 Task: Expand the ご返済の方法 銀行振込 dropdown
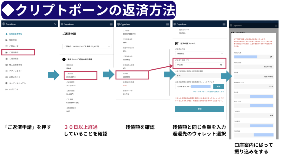tap(199, 54)
